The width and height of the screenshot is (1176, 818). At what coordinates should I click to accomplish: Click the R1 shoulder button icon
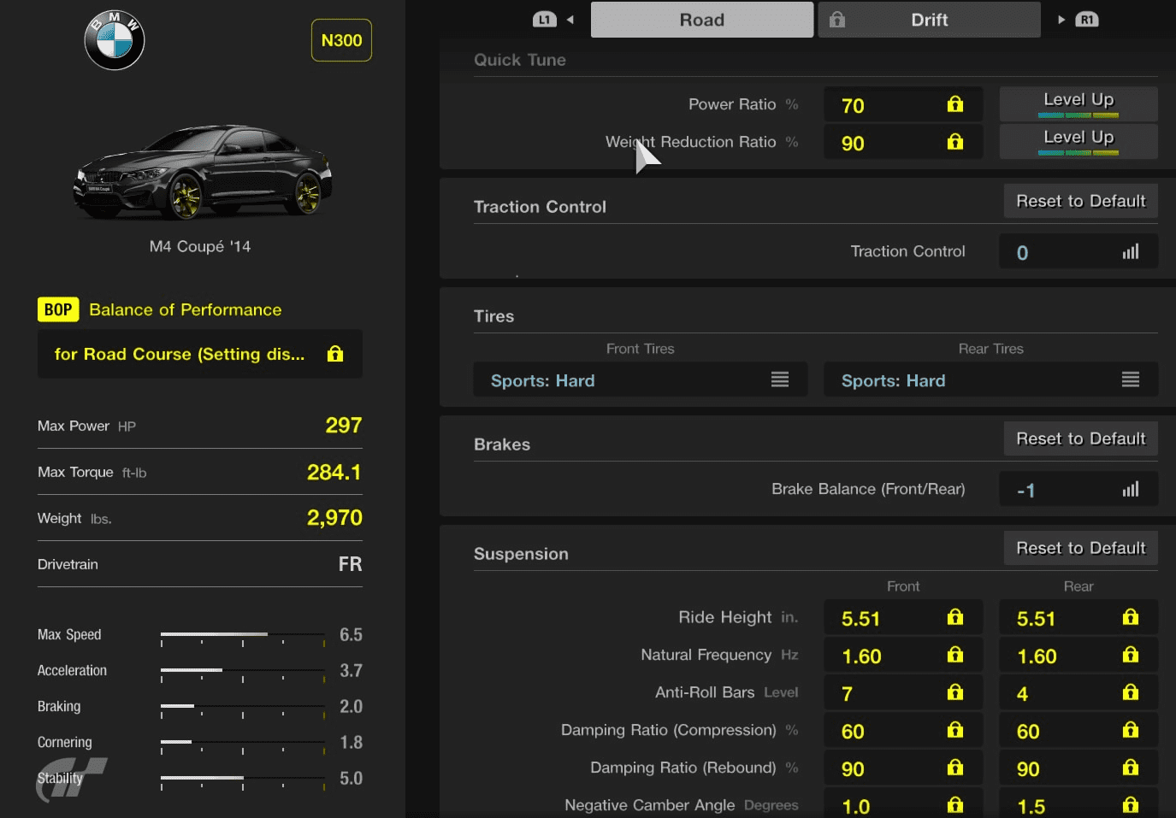tap(1086, 20)
